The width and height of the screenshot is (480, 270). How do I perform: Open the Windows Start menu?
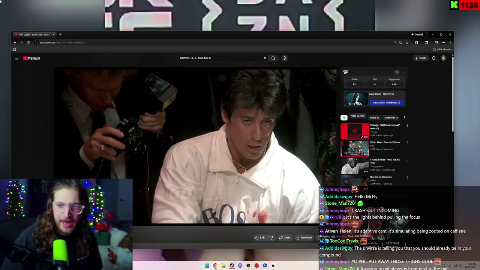(x=207, y=265)
